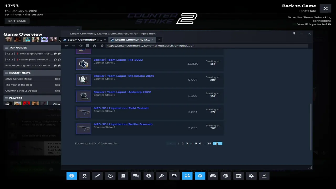Open the Achievements icon in overlay toolbar
Viewport: 336px width, 189px height.
85,176
